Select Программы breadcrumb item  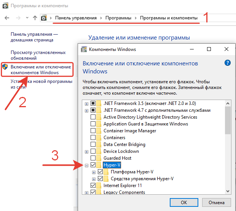pyautogui.click(x=118, y=18)
